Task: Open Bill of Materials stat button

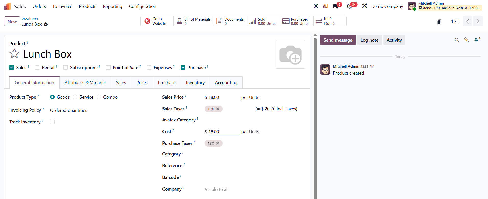Action: pyautogui.click(x=194, y=21)
